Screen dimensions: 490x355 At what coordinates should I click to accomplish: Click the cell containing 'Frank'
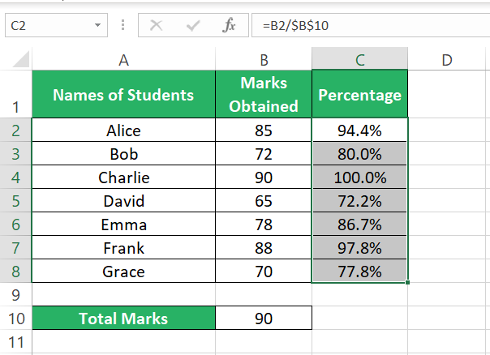pos(124,247)
